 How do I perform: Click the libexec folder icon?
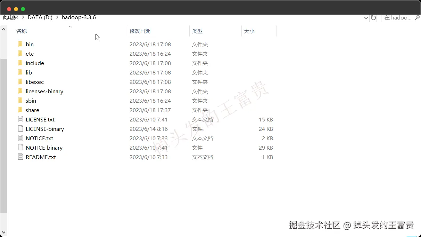(x=20, y=82)
